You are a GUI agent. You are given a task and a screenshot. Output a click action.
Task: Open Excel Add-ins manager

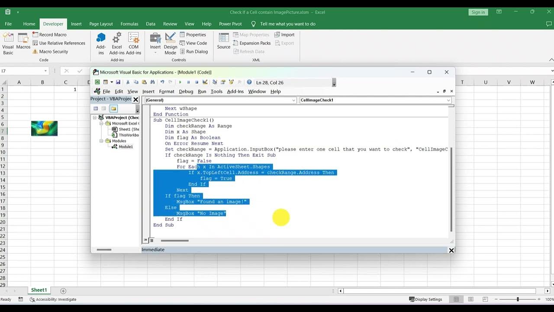pos(117,44)
